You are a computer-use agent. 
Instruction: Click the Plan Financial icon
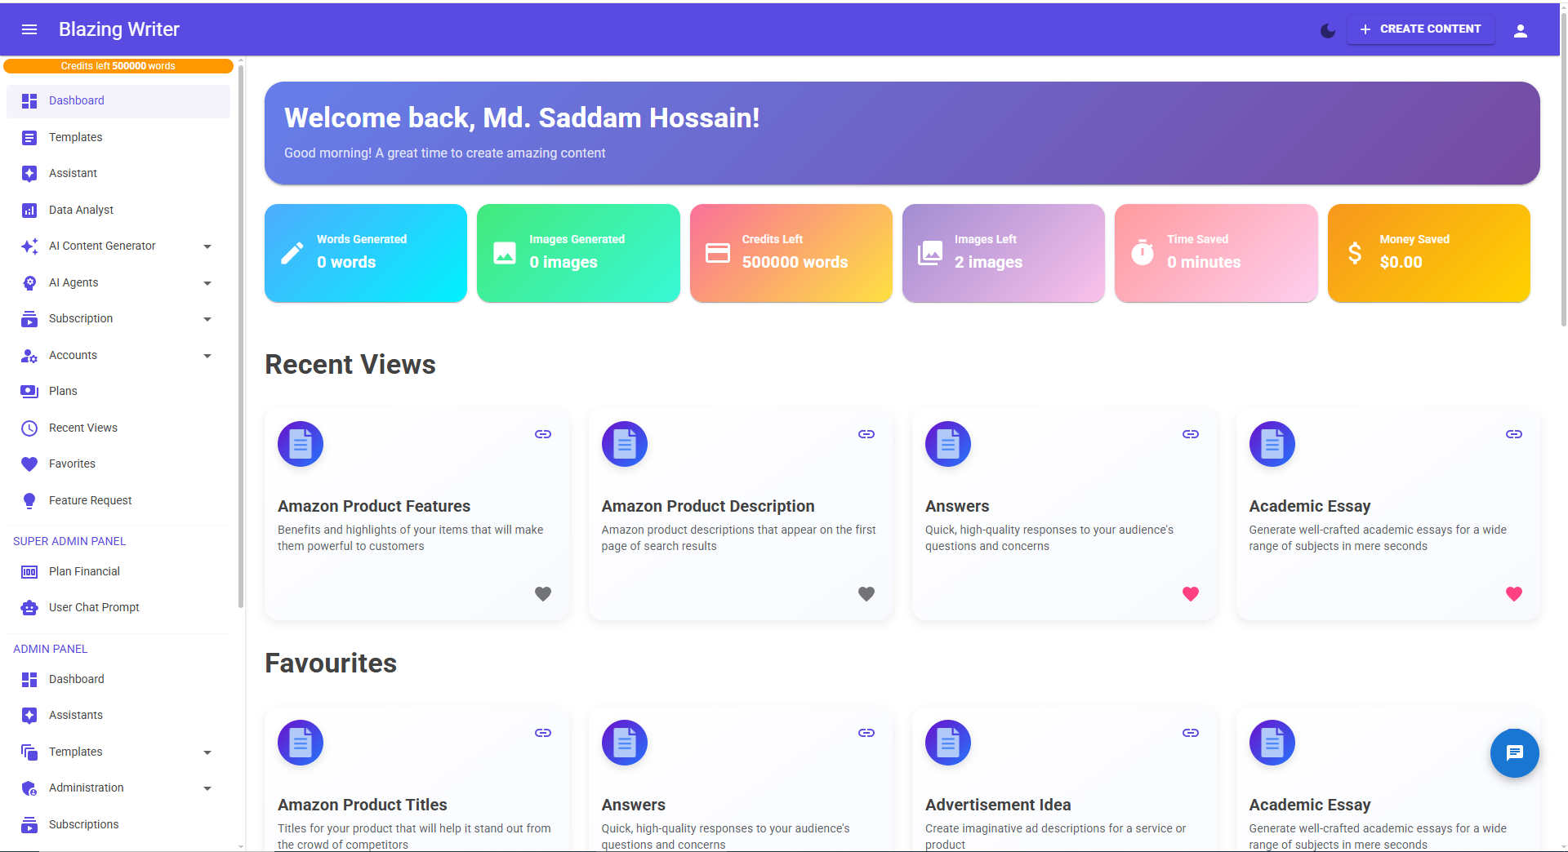pos(29,572)
